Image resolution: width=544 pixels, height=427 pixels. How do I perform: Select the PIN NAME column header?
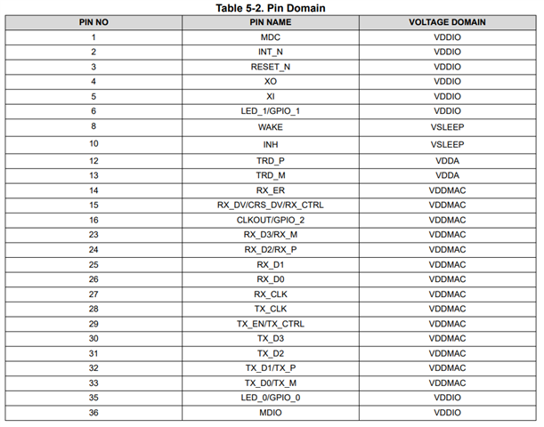271,21
